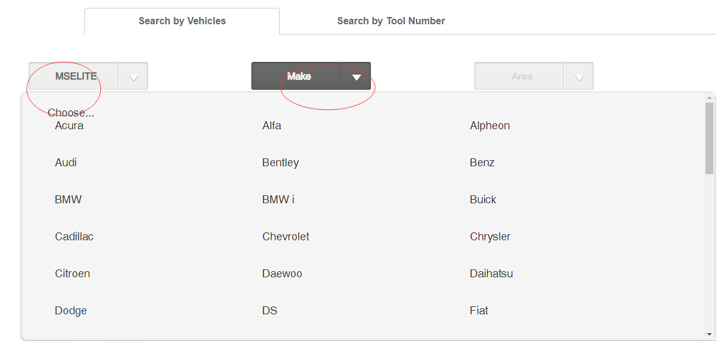717x341 pixels.
Task: Pick Buick in the make list
Action: pos(483,200)
